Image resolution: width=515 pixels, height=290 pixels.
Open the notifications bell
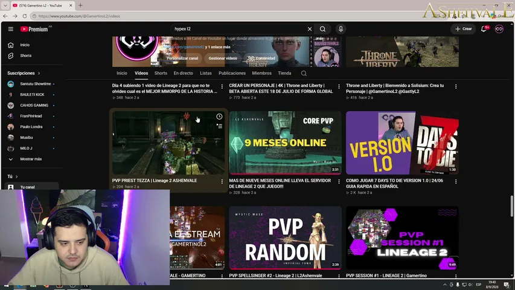pos(484,29)
